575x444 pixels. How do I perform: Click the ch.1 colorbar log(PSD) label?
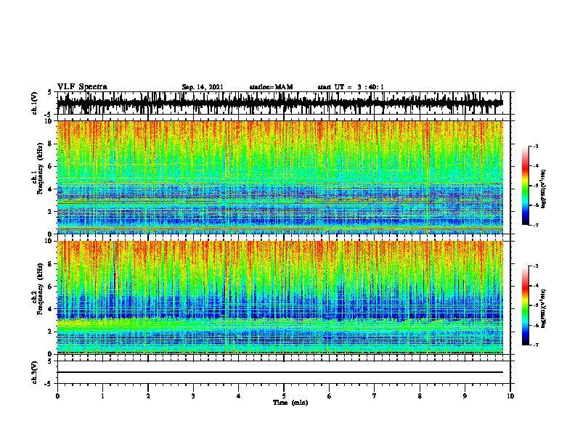point(545,189)
